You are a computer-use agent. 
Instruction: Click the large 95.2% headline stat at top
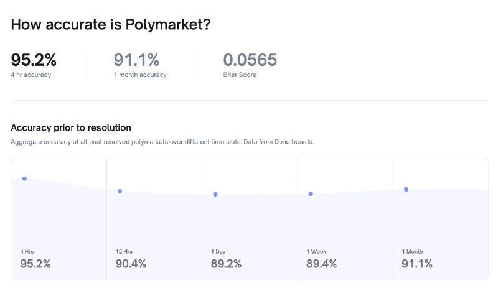click(34, 60)
